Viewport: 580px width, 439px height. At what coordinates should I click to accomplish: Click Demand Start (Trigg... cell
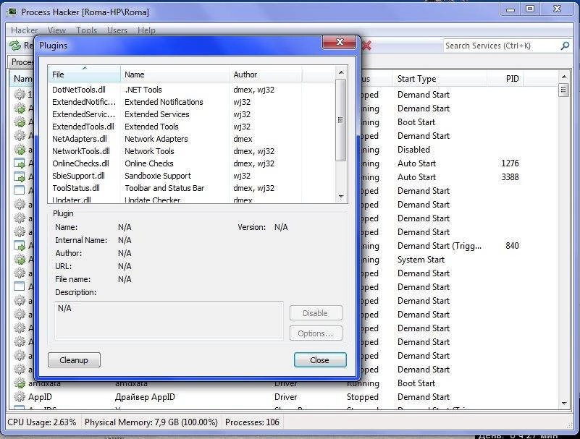point(440,246)
